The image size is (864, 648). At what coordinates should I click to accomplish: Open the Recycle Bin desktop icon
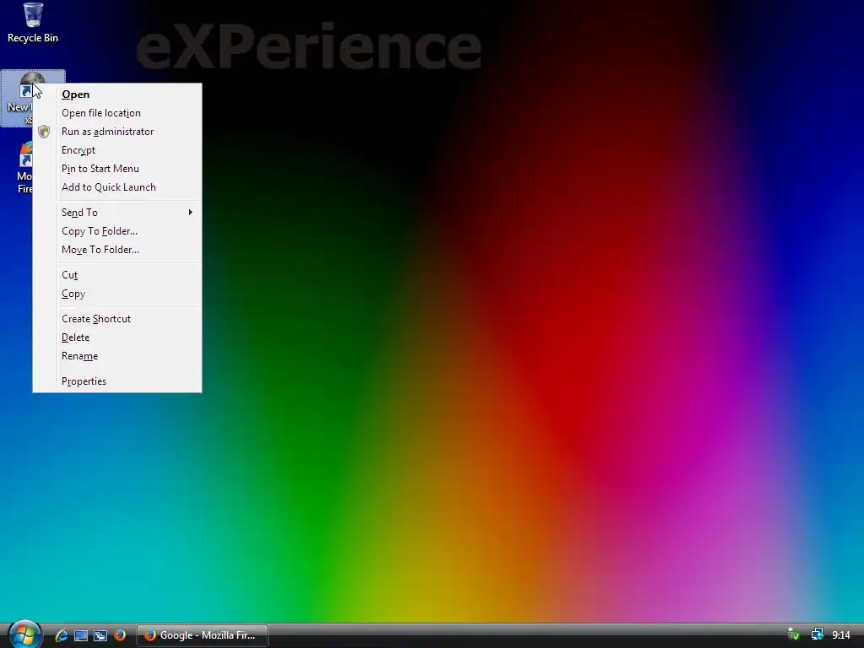point(33,23)
